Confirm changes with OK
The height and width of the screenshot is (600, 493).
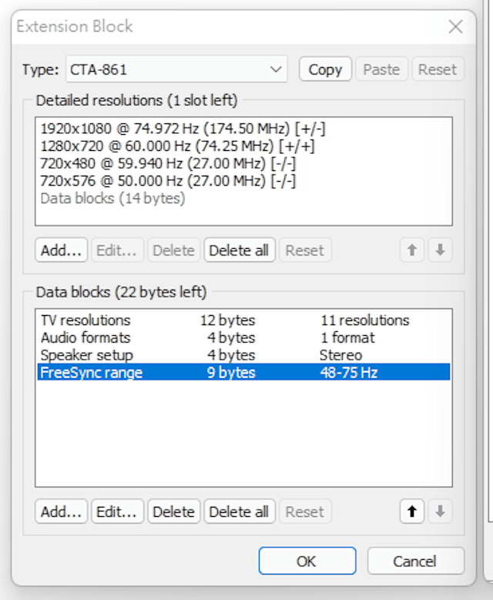click(x=307, y=561)
